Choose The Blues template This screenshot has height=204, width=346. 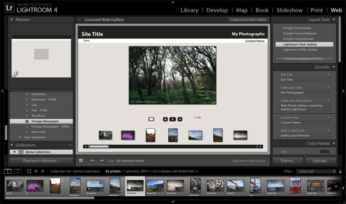click(38, 115)
